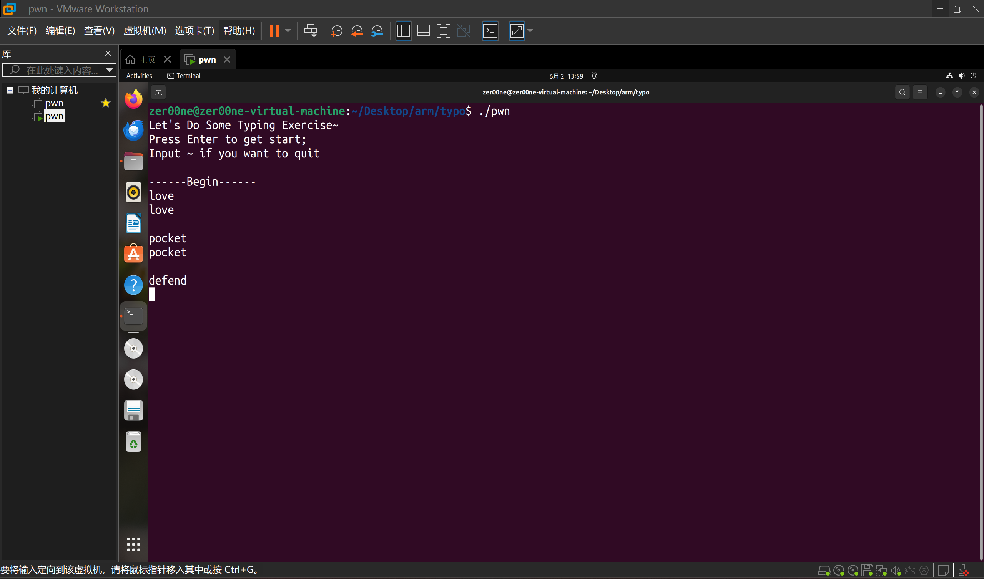Open the 查看(V) menu

(x=99, y=30)
